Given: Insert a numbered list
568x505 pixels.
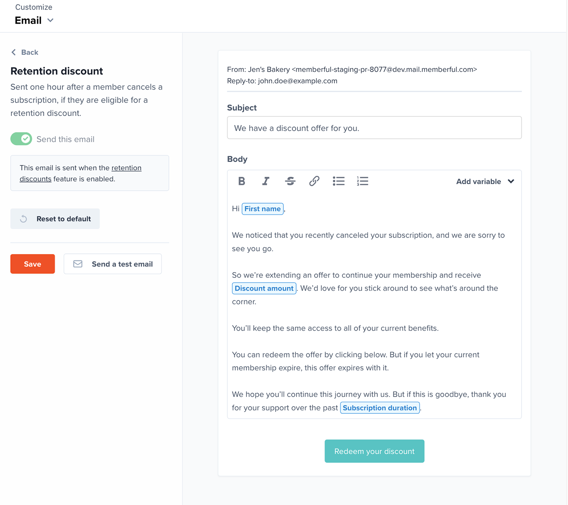Looking at the screenshot, I should (x=362, y=181).
